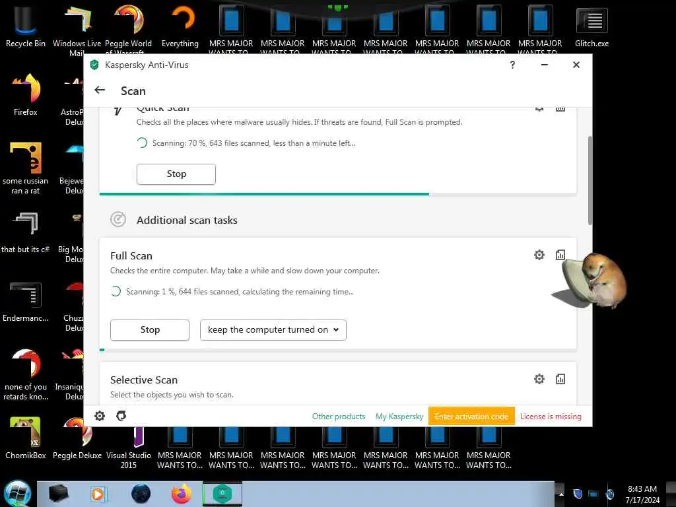The height and width of the screenshot is (507, 676).
Task: Open media player taskbar icon
Action: 98,494
